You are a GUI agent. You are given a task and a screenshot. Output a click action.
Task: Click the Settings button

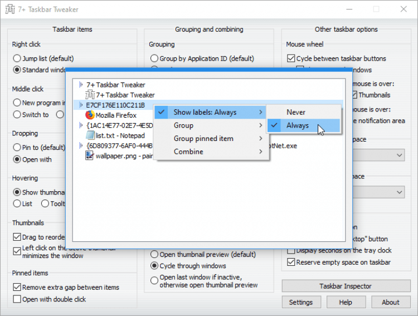[x=301, y=302]
